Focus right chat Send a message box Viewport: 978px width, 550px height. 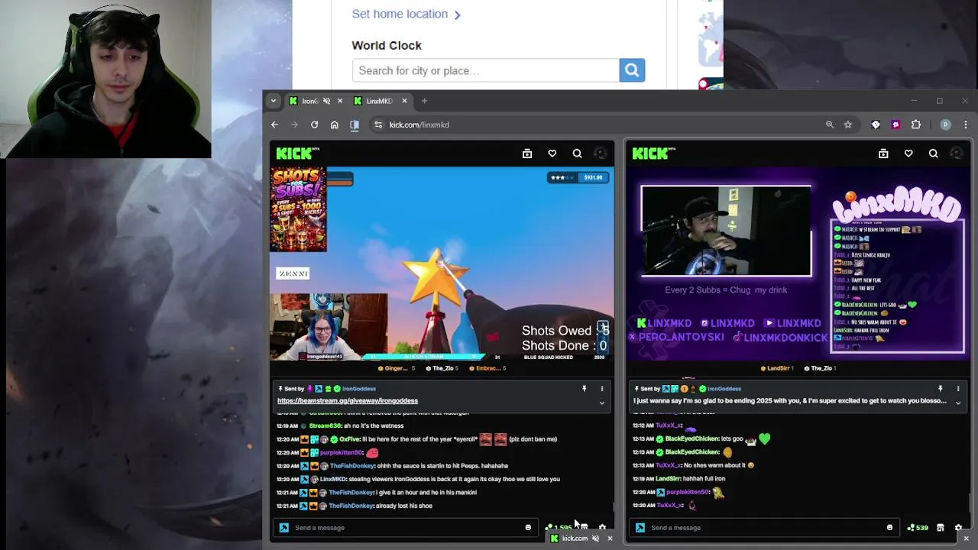[x=764, y=528]
